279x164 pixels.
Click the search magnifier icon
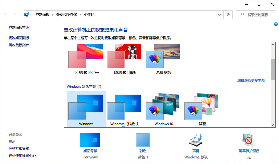242,15
